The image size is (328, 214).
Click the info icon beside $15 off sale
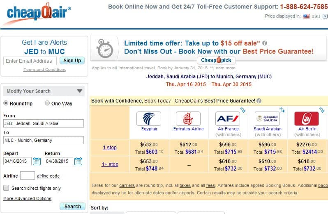click(265, 43)
